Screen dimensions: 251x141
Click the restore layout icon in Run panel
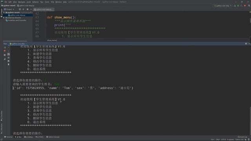(x=5, y=55)
